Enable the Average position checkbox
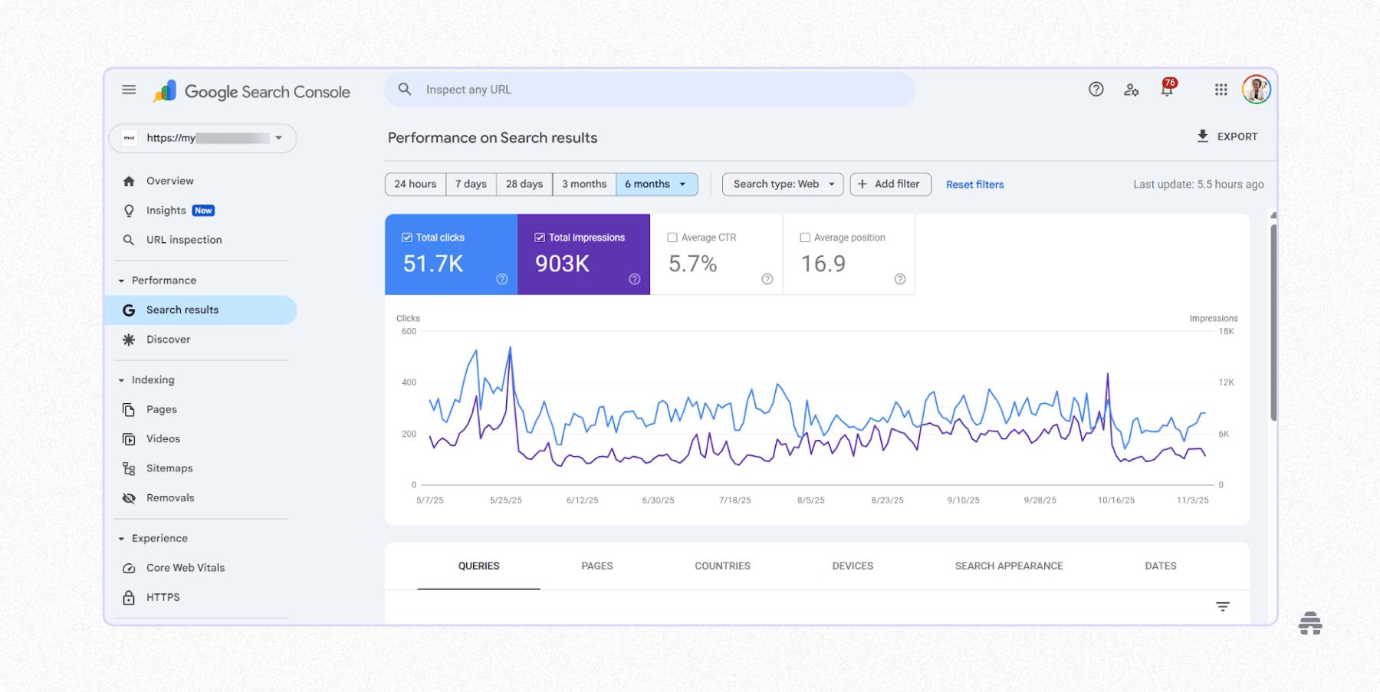Image resolution: width=1380 pixels, height=692 pixels. pyautogui.click(x=805, y=238)
